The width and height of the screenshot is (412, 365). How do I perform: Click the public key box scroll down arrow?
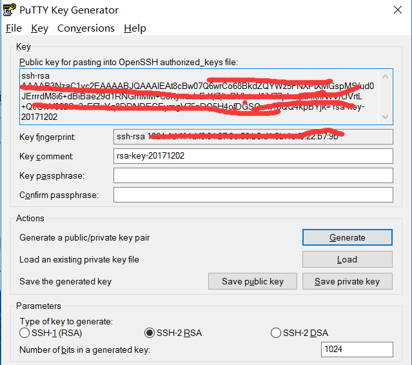point(385,117)
